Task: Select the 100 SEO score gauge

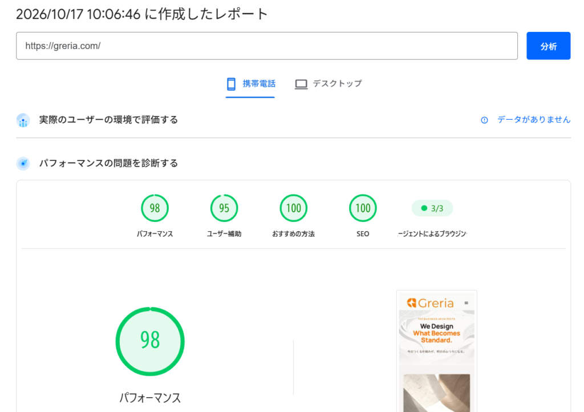Action: [363, 208]
